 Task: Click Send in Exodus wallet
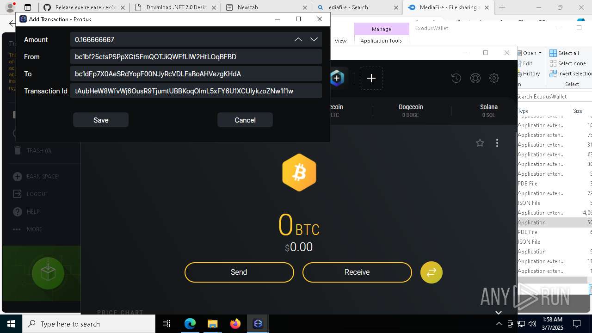pyautogui.click(x=239, y=272)
